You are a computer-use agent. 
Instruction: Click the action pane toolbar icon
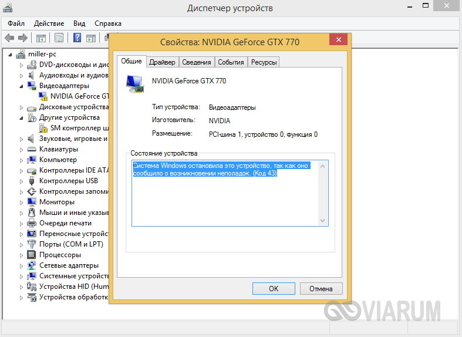(91, 38)
